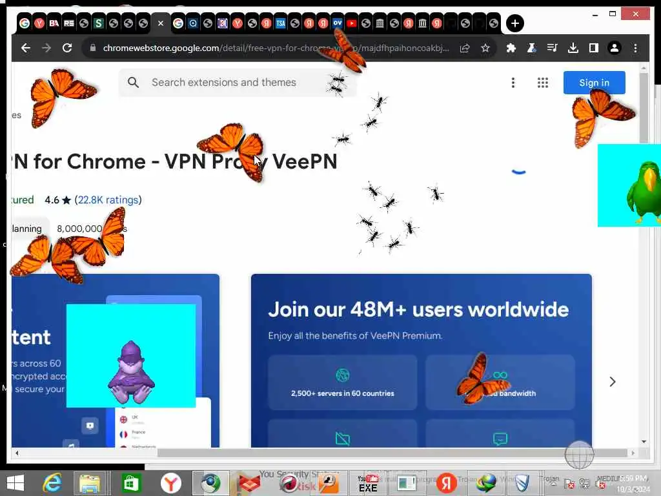Image resolution: width=661 pixels, height=496 pixels.
Task: Go back using the browser back arrow
Action: [26, 48]
